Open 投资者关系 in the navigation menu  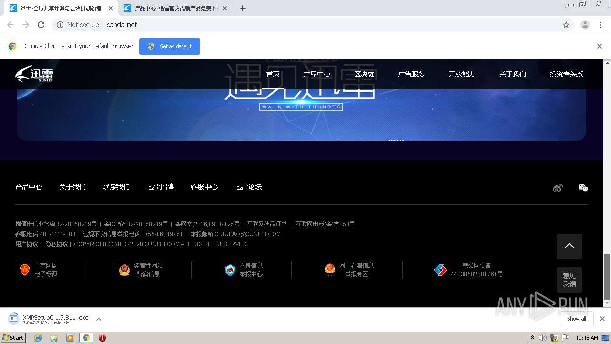[x=567, y=74]
